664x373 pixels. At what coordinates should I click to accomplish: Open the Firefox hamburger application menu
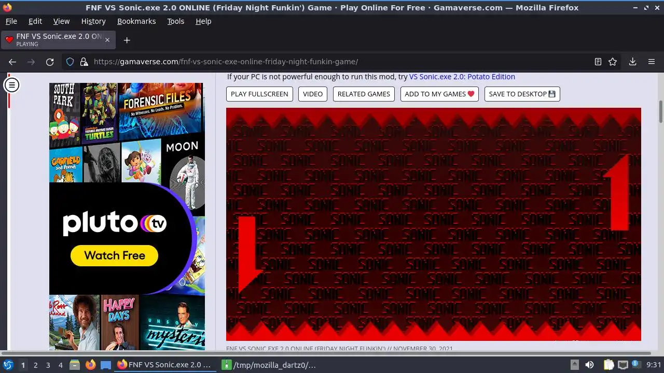[x=652, y=62]
